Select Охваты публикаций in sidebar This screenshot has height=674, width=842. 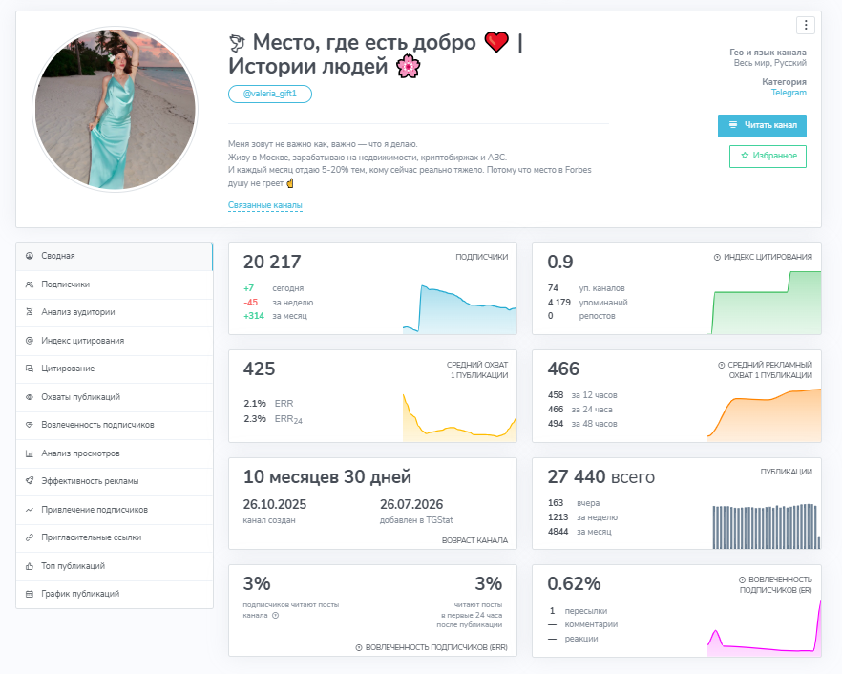[x=115, y=397]
